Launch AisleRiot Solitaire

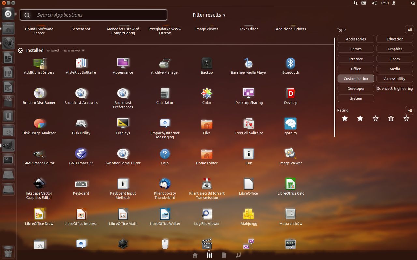point(81,66)
